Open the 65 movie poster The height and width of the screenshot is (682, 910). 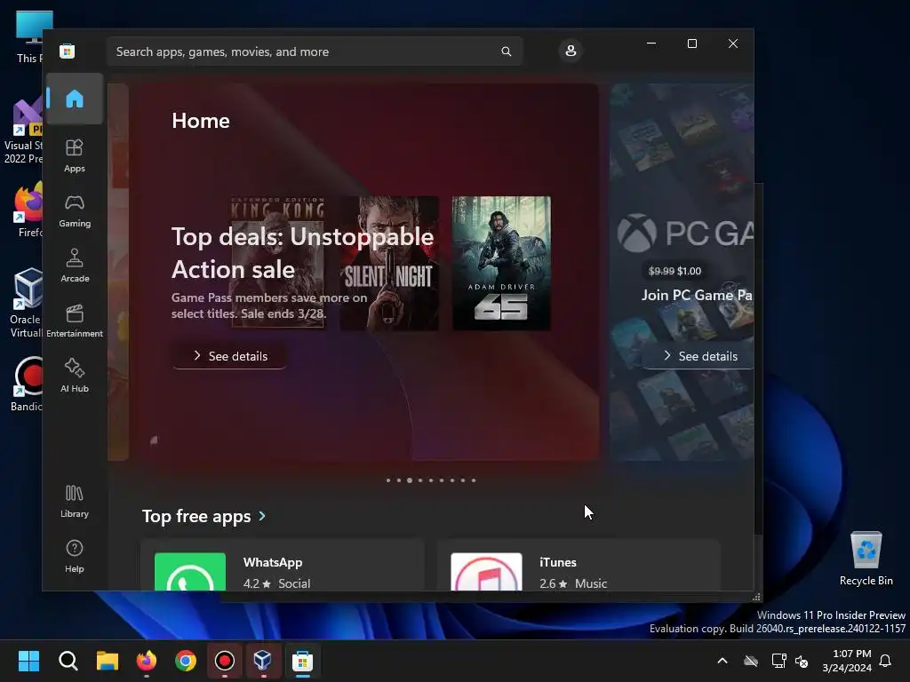point(501,263)
